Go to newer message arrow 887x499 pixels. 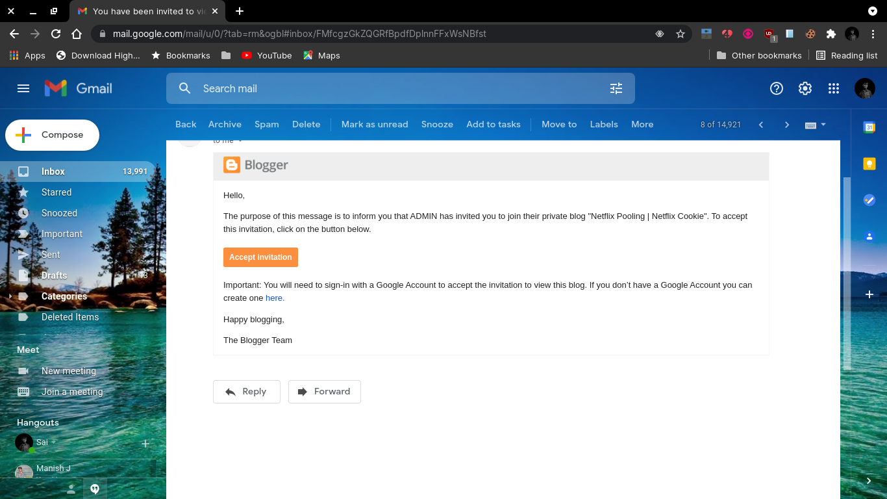761,125
